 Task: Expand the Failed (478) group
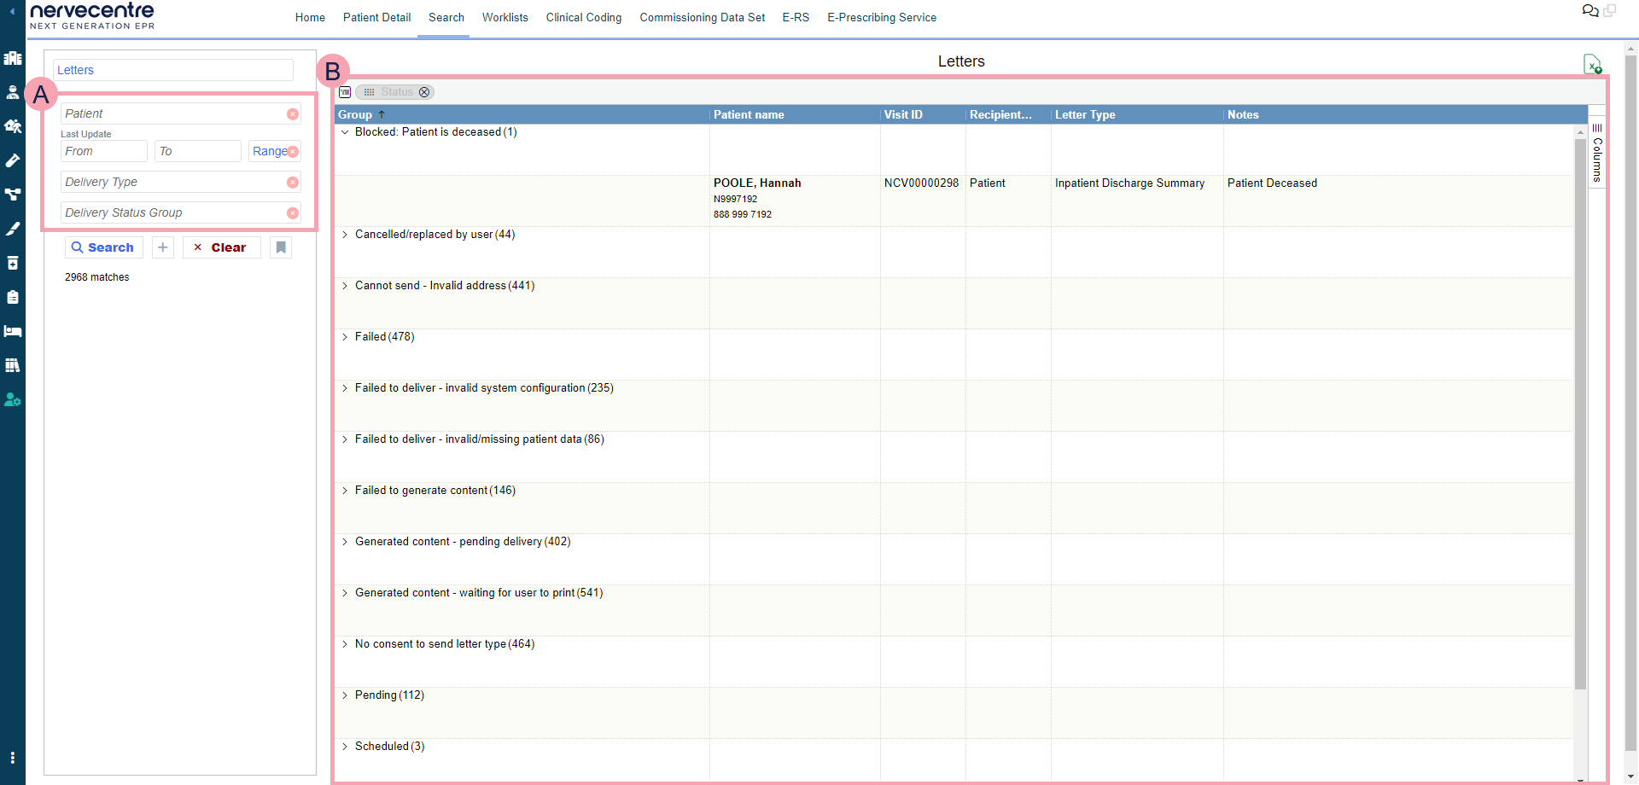point(345,337)
